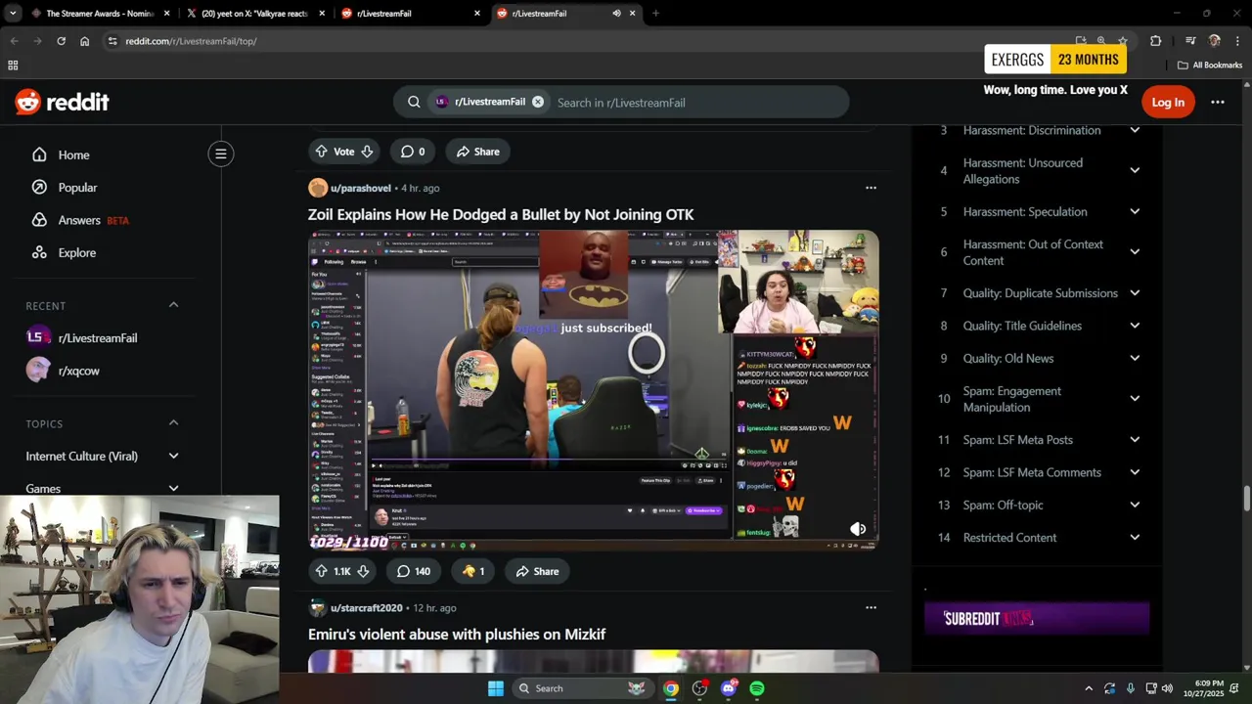Viewport: 1252px width, 704px height.
Task: Downvote the Zoil post
Action: 363,571
